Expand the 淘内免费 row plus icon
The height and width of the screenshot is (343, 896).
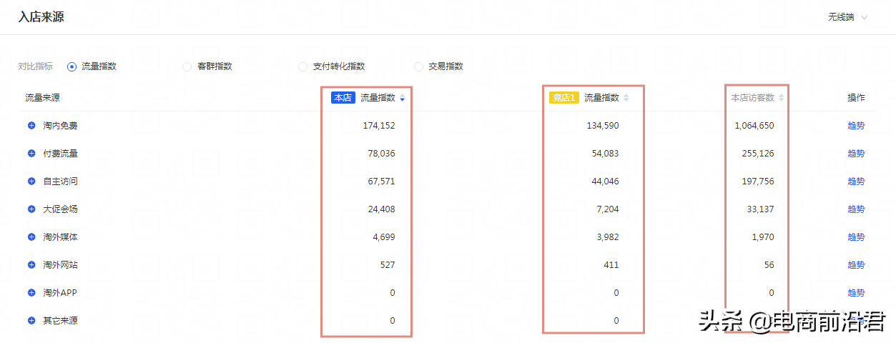coord(31,126)
